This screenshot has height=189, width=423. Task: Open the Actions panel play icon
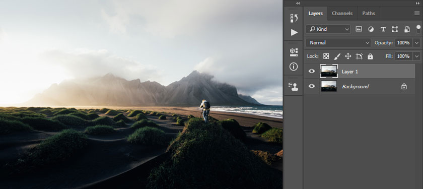click(x=294, y=32)
